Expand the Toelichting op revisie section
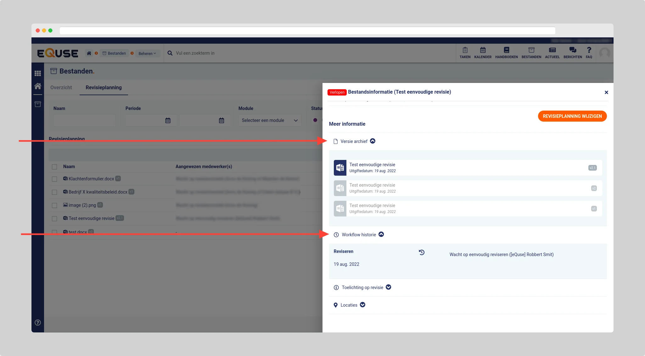 388,287
